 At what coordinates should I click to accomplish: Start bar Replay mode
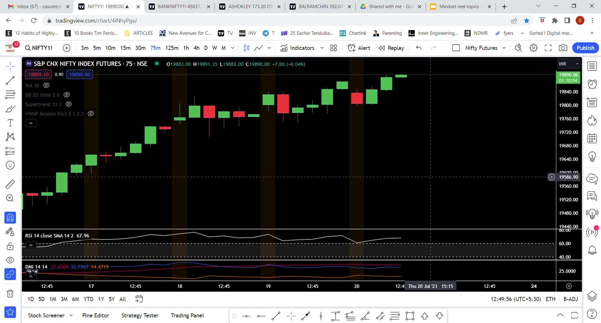point(391,48)
